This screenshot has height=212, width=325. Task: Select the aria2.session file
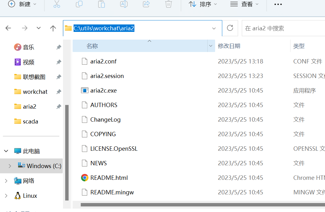(107, 76)
